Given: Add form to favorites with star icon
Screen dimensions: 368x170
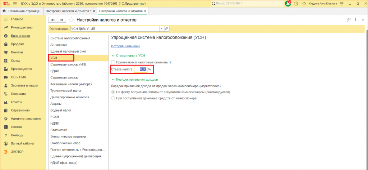Looking at the screenshot, I should click(72, 20).
